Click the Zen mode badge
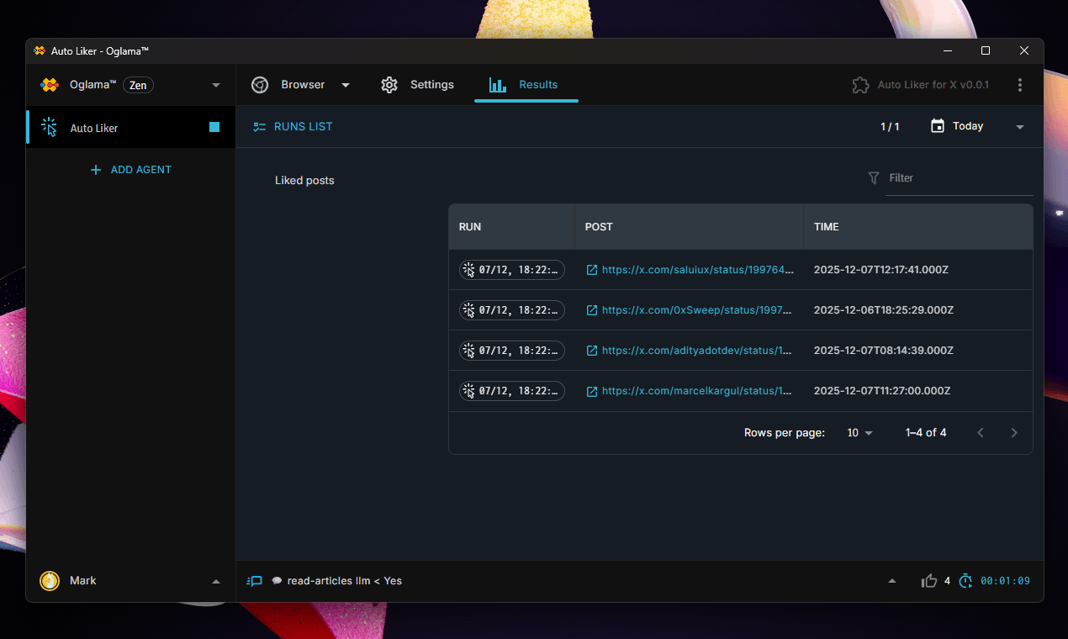 [x=137, y=85]
